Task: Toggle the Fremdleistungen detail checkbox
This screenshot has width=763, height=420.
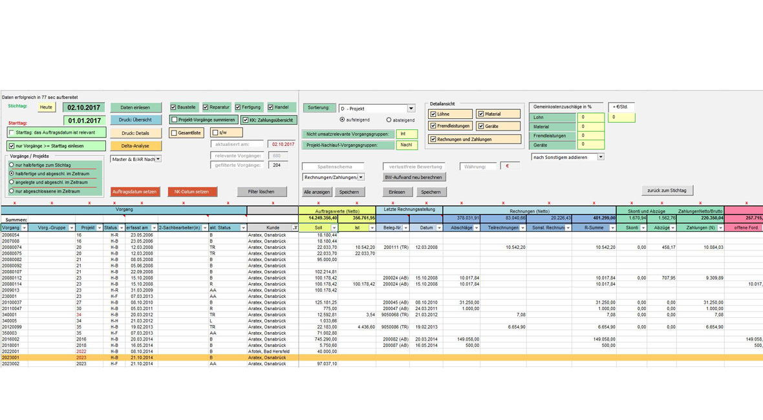Action: coord(433,126)
